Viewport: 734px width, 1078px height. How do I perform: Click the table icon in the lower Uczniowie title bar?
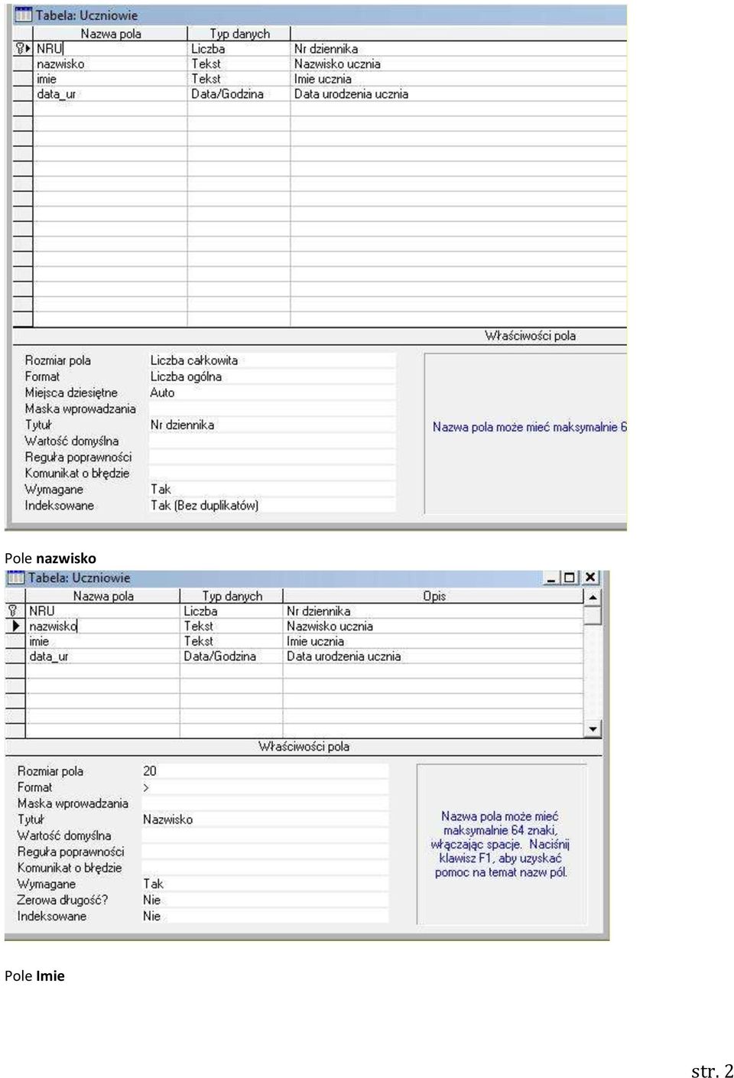16,578
